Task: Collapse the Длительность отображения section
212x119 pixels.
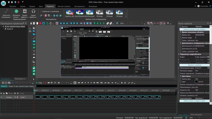Action: (x=181, y=43)
